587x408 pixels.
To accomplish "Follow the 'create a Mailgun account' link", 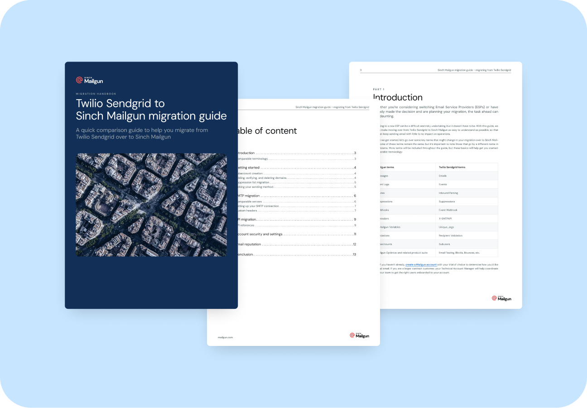I will point(421,264).
